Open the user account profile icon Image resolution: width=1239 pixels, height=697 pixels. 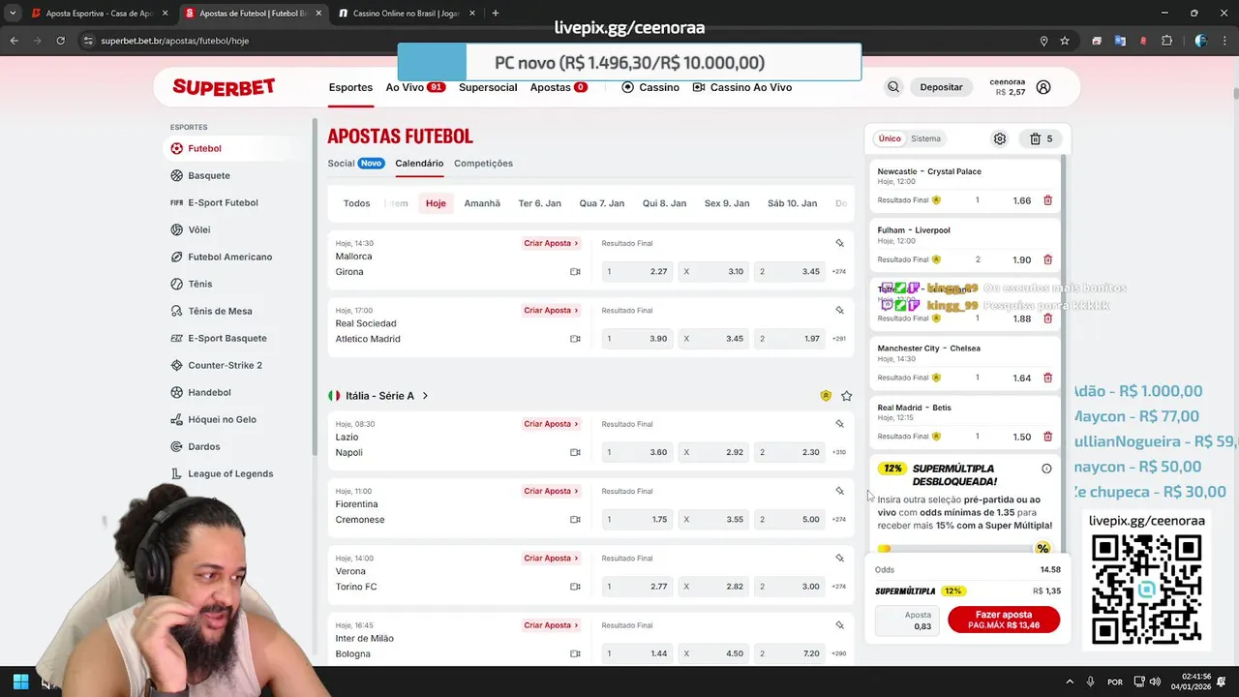click(x=1043, y=87)
